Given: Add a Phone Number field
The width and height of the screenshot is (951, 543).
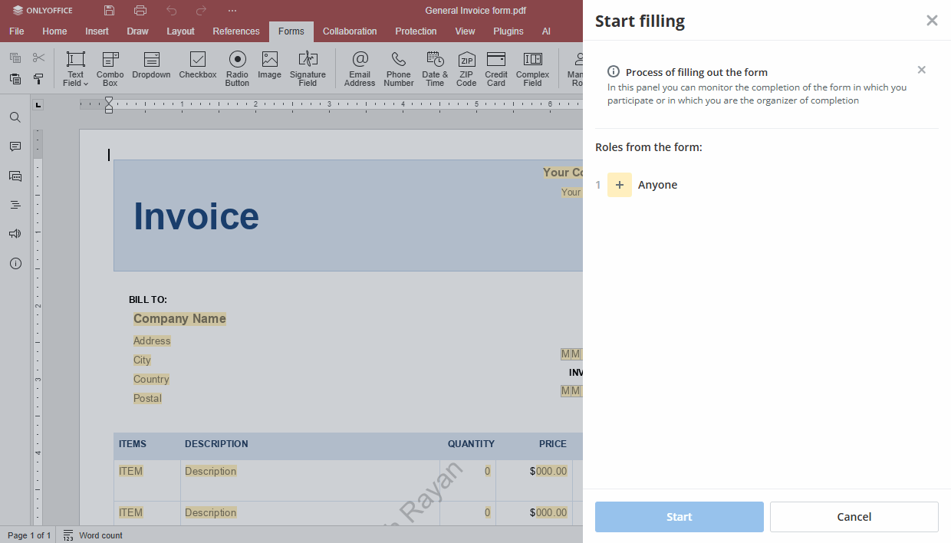Looking at the screenshot, I should [x=398, y=67].
